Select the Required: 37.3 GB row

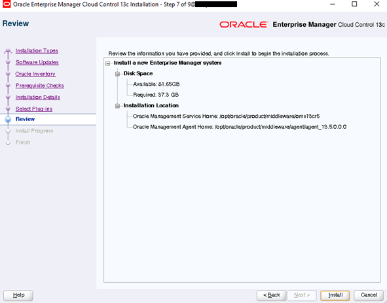[156, 95]
